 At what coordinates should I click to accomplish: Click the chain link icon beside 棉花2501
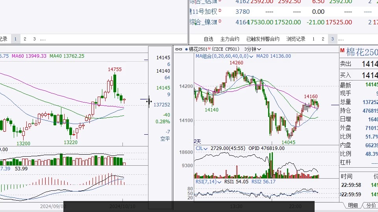pos(180,49)
